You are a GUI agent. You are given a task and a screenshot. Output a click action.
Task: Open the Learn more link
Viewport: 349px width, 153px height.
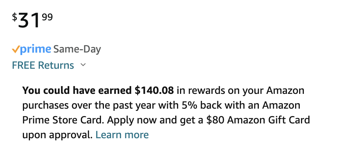122,135
